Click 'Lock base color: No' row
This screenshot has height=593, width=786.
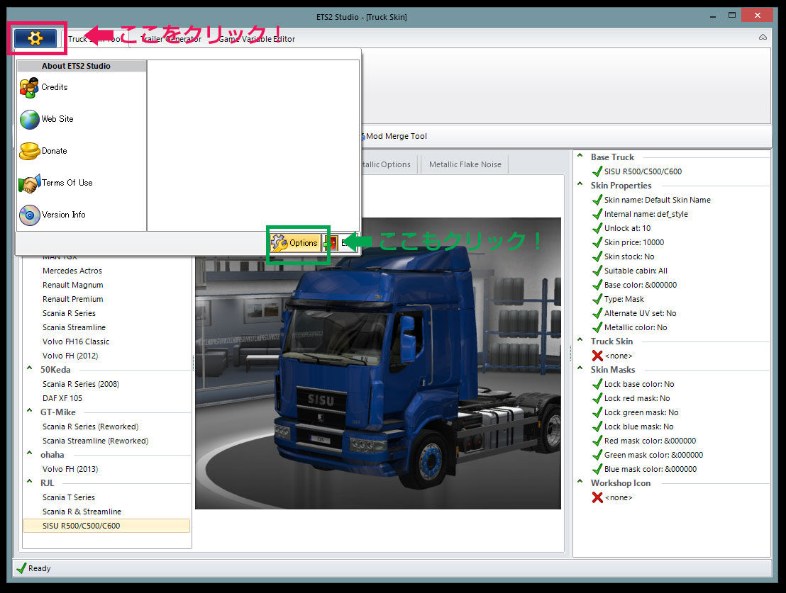[633, 384]
